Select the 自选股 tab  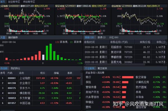(4, 68)
